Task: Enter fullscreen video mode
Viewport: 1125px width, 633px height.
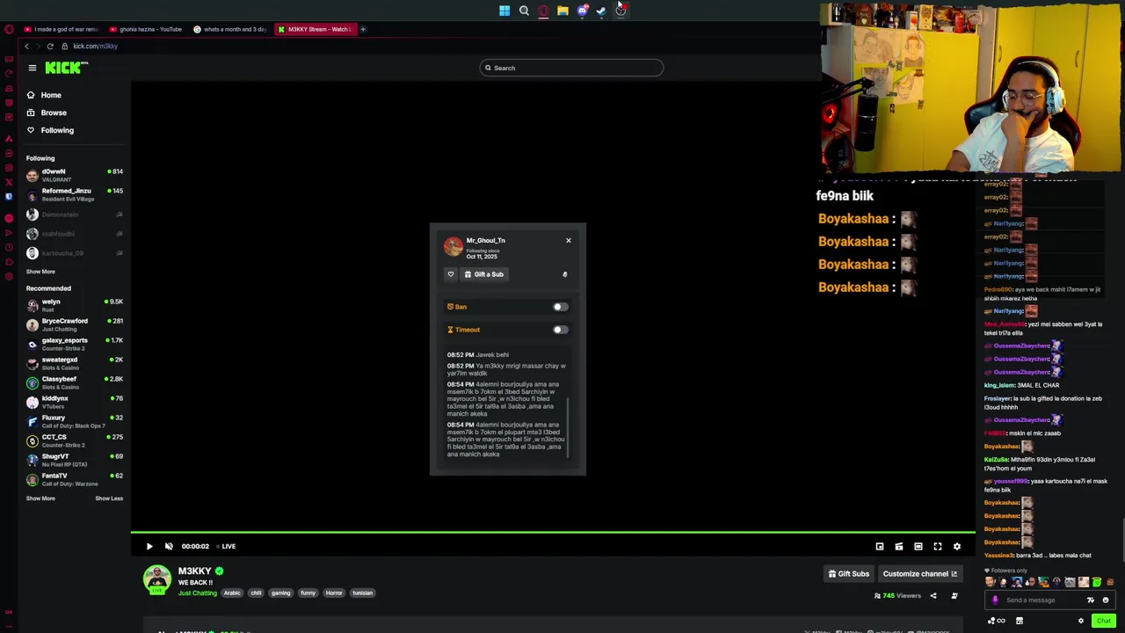Action: (937, 546)
